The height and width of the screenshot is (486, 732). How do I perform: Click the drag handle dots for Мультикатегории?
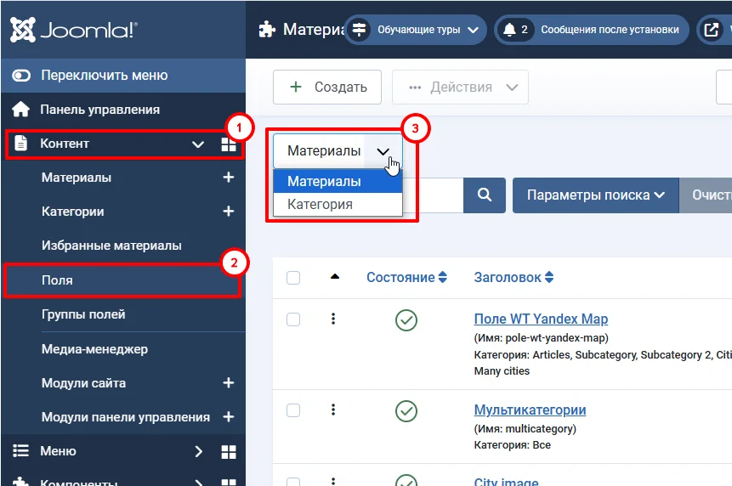tap(333, 410)
